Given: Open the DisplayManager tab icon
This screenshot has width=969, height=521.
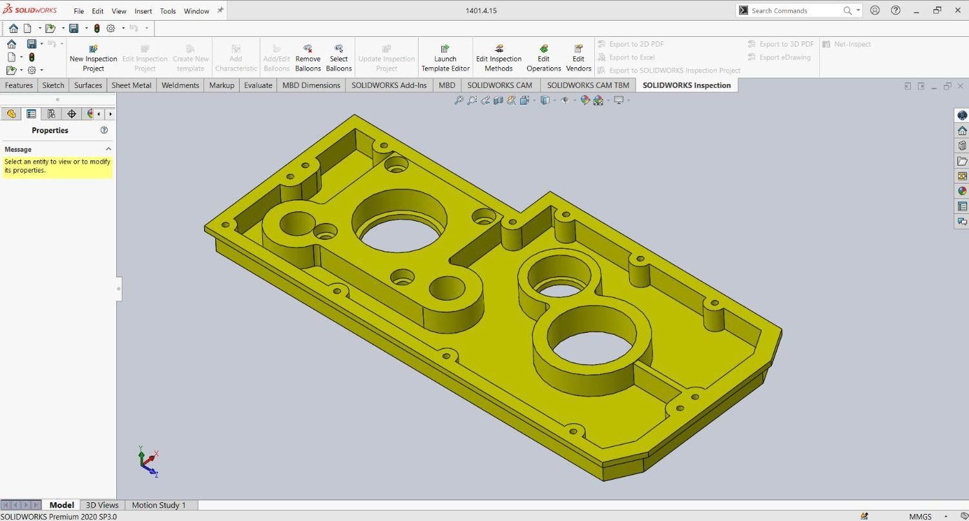Looking at the screenshot, I should pos(89,114).
